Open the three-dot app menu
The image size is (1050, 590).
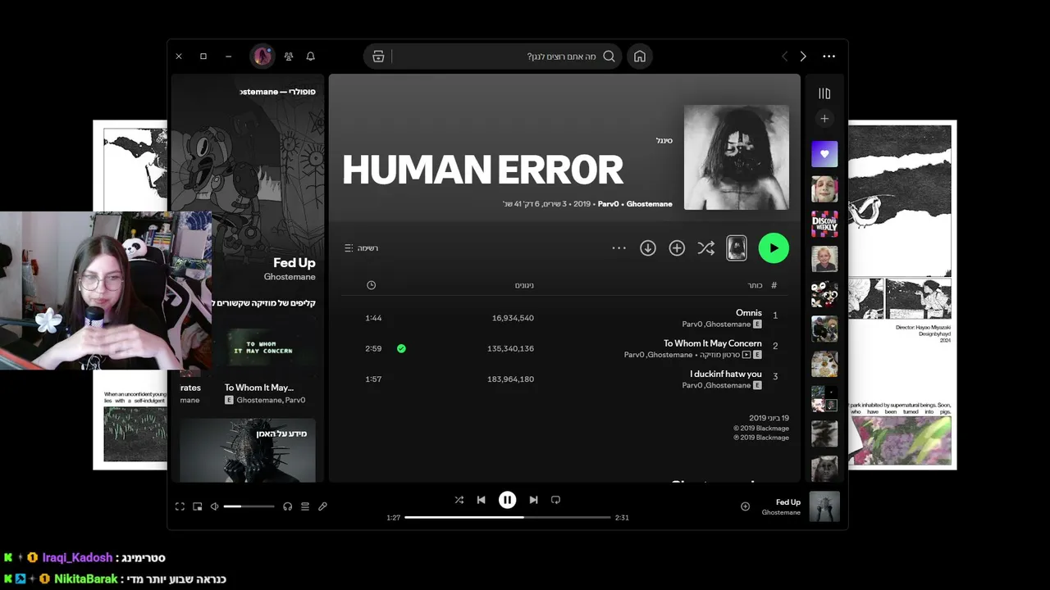[x=829, y=57]
